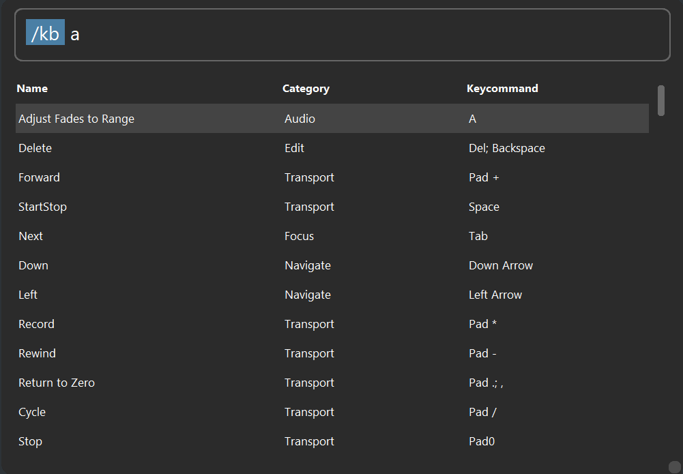This screenshot has height=474, width=683.
Task: Click the Pad + keycommand cell
Action: point(484,177)
